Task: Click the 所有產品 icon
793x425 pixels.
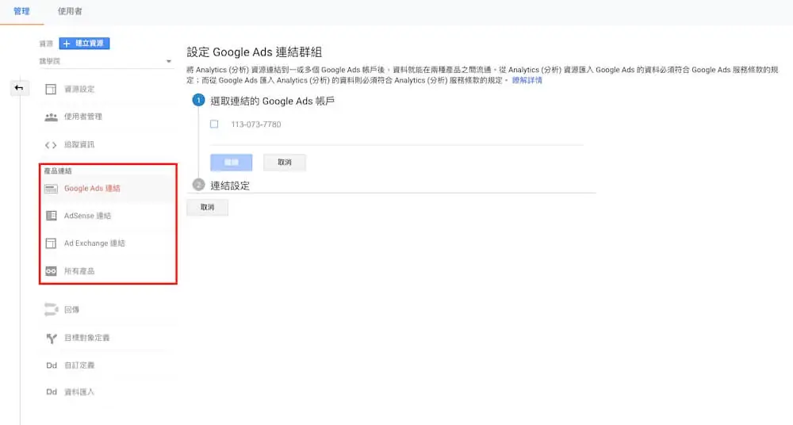Action: coord(51,271)
